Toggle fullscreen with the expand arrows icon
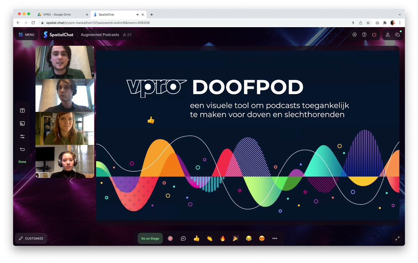The height and width of the screenshot is (263, 418). click(x=397, y=238)
